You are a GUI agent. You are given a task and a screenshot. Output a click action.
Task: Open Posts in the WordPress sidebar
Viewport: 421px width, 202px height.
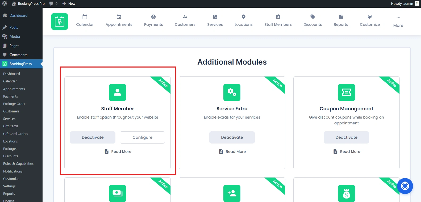click(x=21, y=27)
